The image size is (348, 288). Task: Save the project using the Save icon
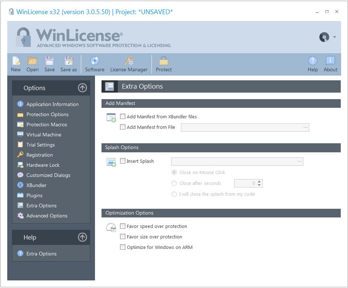[50, 61]
